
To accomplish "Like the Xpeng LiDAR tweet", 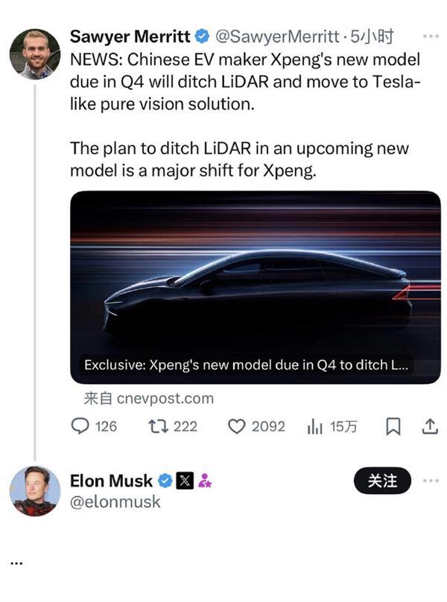I will 236,426.
